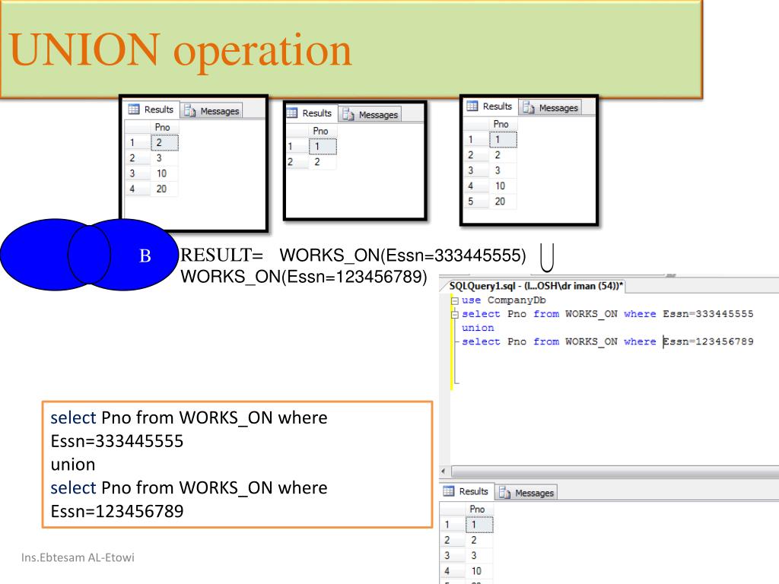Image resolution: width=779 pixels, height=584 pixels.
Task: Click the Results grid icon in bottom pane
Action: [x=449, y=491]
